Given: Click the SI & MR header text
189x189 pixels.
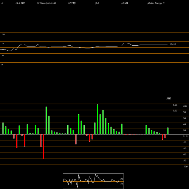Looking at the screenshot, I should (20, 3).
